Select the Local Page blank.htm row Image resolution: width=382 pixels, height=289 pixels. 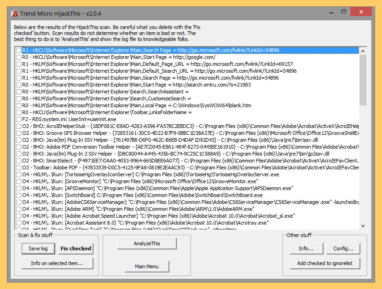click(187, 105)
